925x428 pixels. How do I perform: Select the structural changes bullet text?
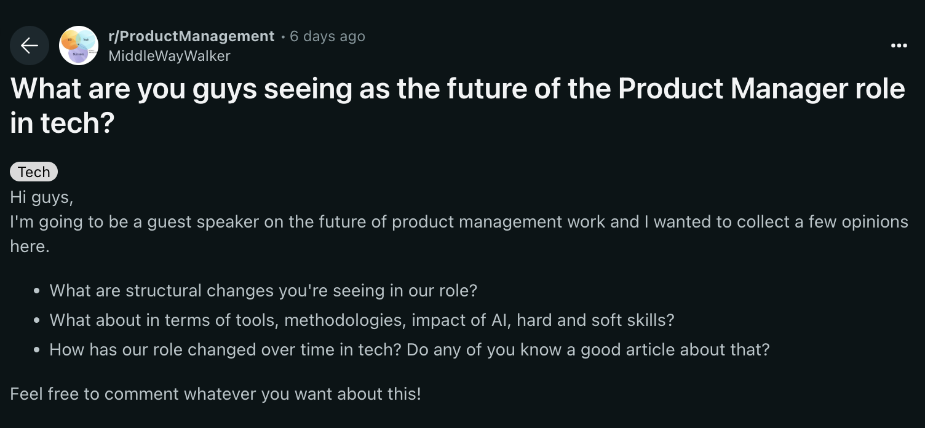point(263,290)
